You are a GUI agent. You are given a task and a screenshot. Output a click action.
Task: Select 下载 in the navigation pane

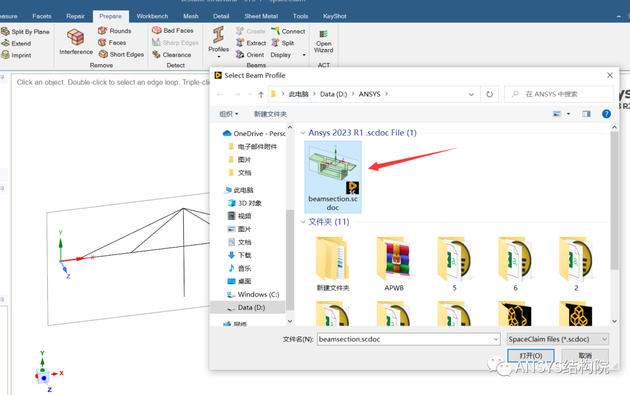(240, 255)
